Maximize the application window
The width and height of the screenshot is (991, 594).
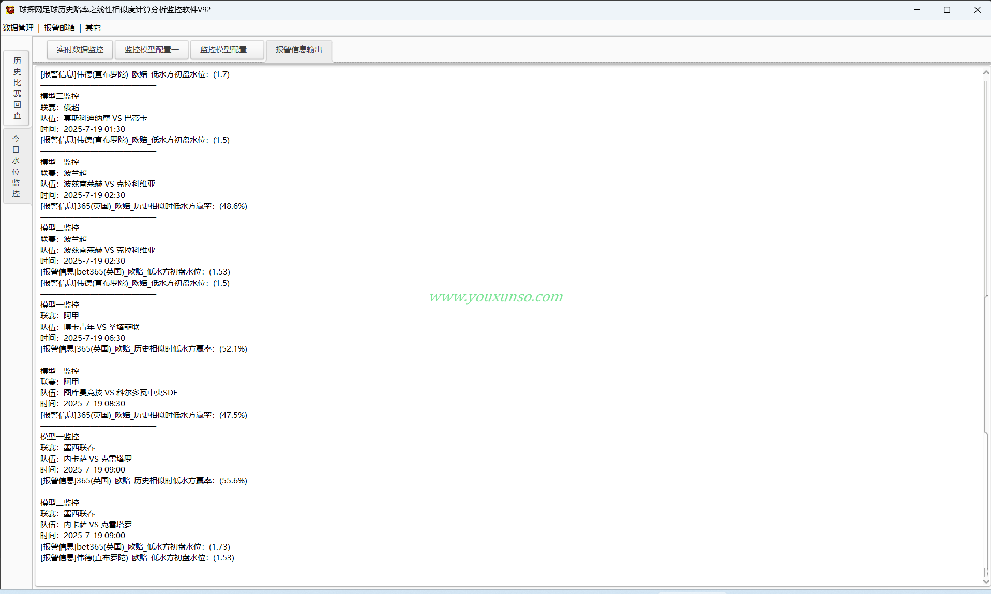[x=947, y=10]
